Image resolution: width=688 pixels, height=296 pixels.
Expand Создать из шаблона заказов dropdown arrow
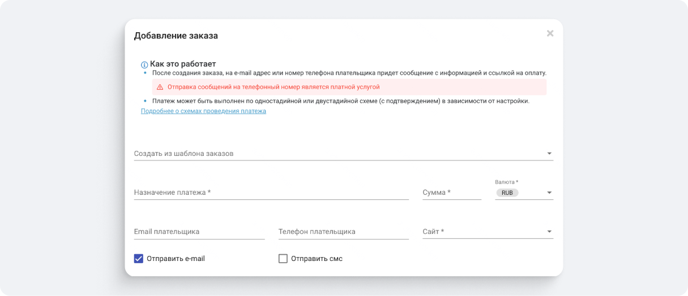point(549,154)
